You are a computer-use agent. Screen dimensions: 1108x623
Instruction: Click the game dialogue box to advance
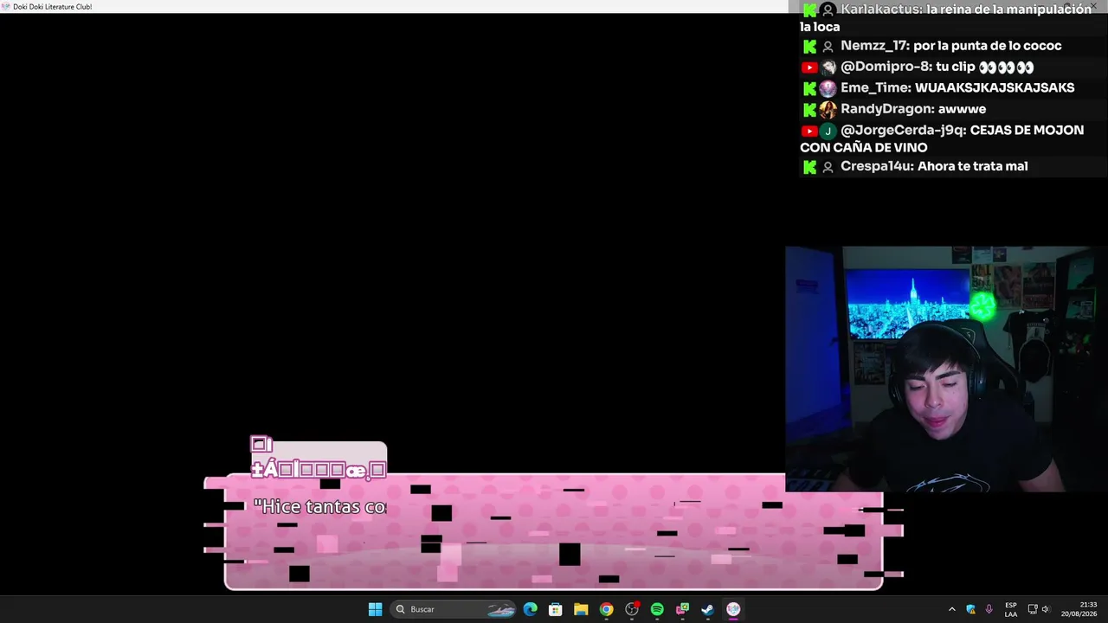pyautogui.click(x=554, y=532)
